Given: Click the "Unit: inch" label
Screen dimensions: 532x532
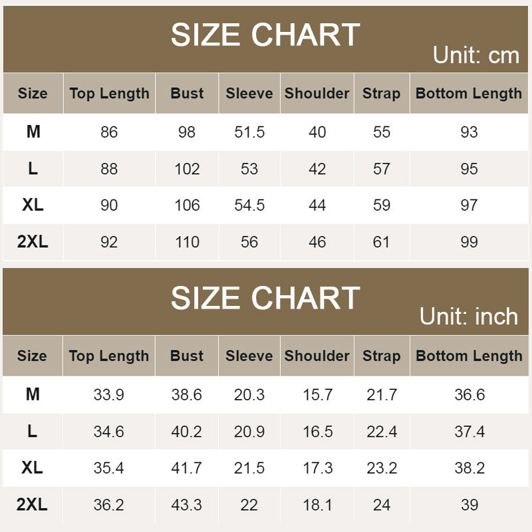Looking at the screenshot, I should click(468, 317).
